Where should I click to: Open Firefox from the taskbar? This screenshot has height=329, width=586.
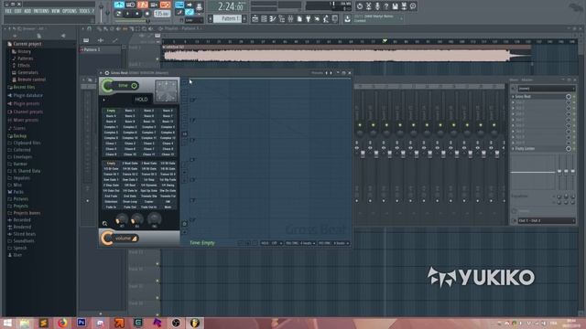(62, 323)
